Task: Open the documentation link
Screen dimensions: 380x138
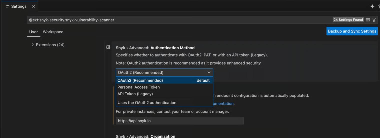Action: point(223,103)
